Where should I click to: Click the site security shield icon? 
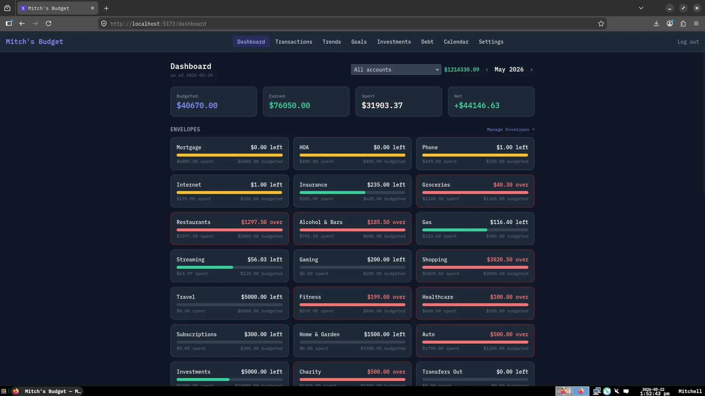[x=104, y=23]
